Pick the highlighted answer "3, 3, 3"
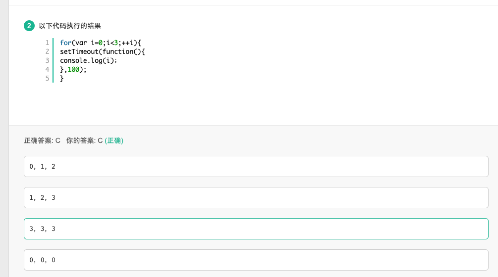This screenshot has height=277, width=498. click(x=256, y=229)
